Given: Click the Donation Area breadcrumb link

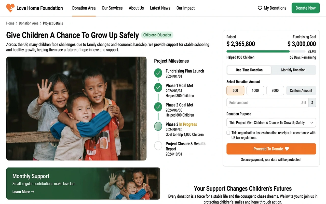Looking at the screenshot, I should [x=29, y=23].
